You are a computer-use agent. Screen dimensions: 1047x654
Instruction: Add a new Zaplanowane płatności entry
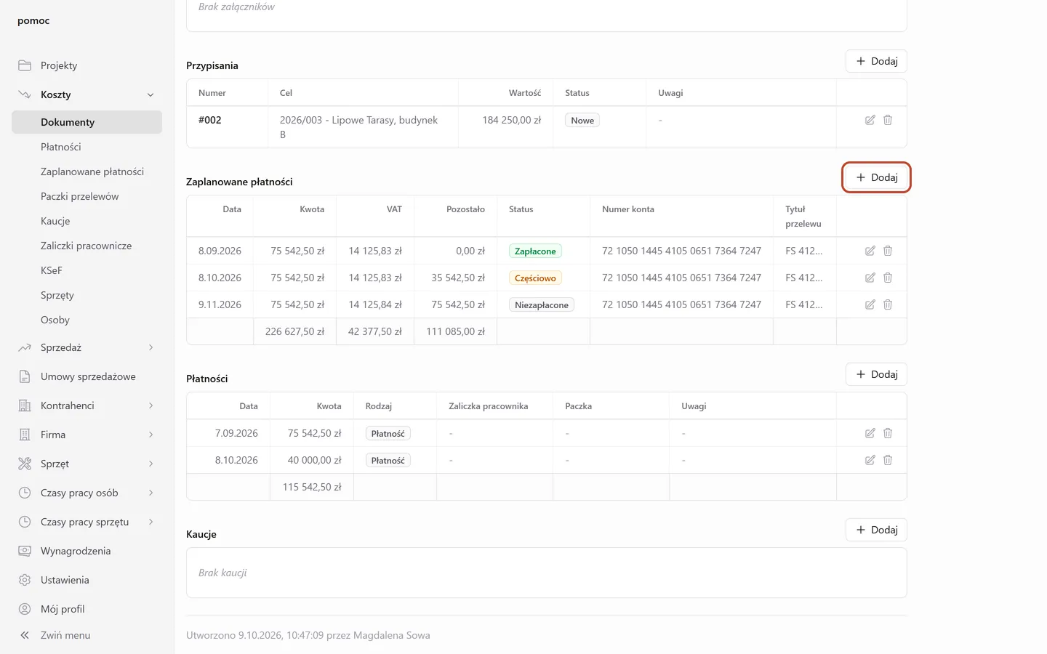tap(876, 177)
